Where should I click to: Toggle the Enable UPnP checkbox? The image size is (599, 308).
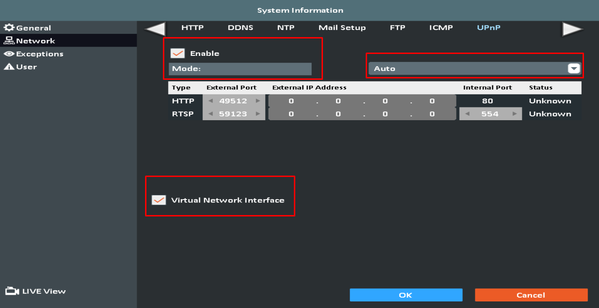177,54
